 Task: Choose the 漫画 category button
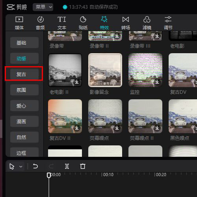[x=24, y=121]
